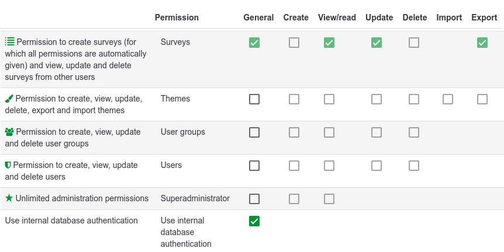Click the Superadministrator star icon
Viewport: 504px width, 252px height.
tap(9, 198)
